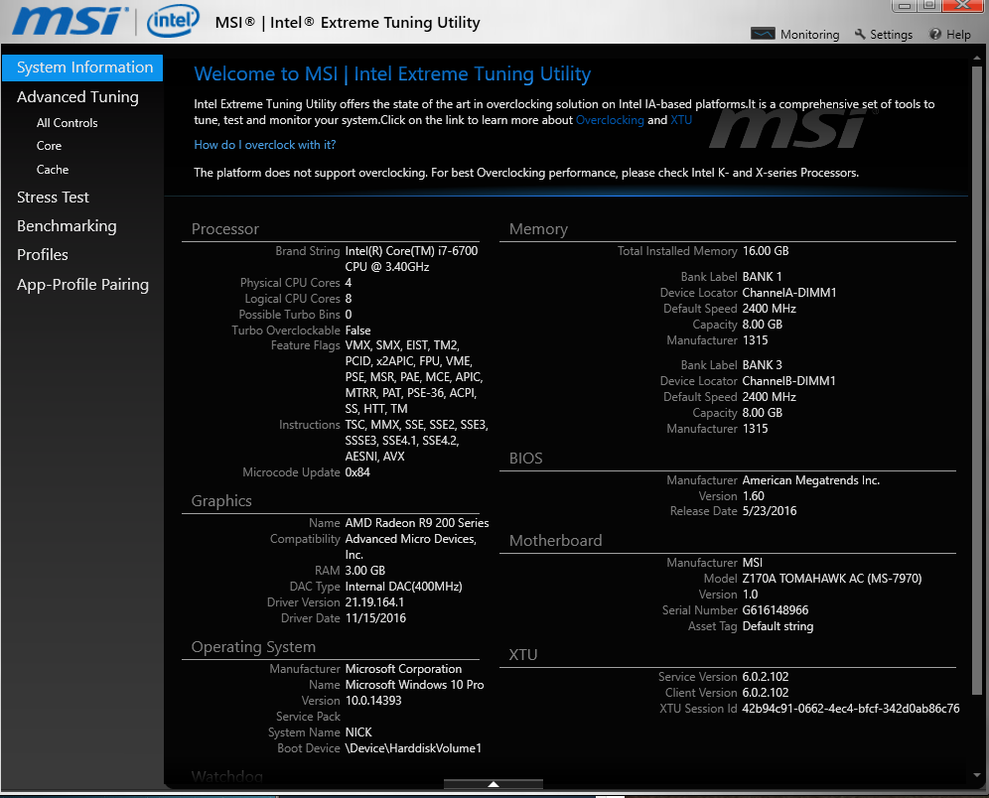Click system name NICK

tap(358, 732)
